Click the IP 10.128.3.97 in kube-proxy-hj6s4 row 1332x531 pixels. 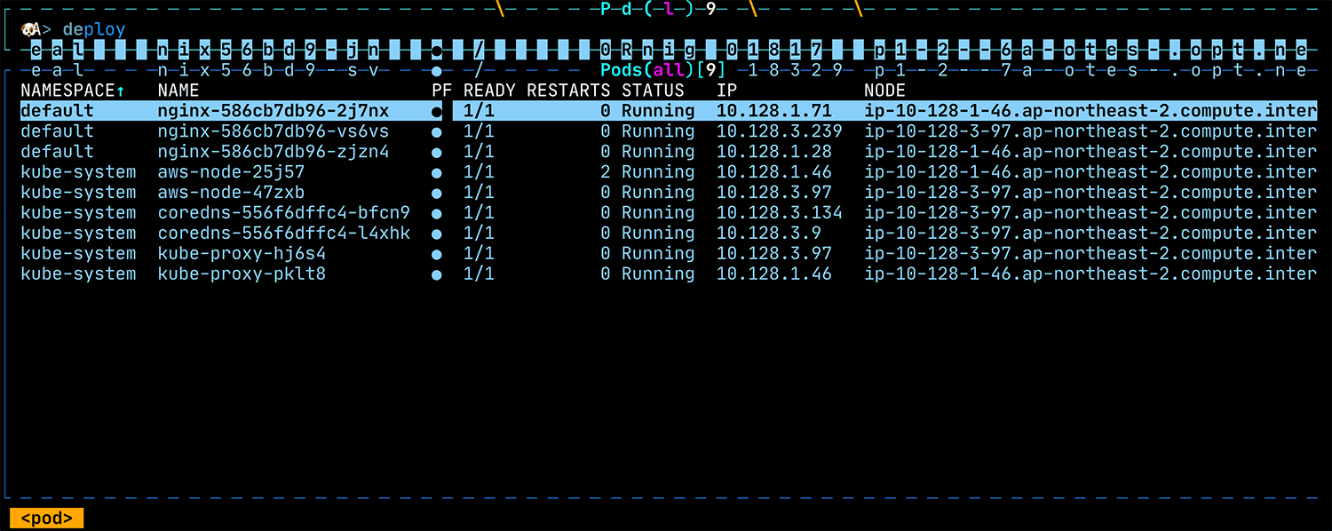[774, 254]
